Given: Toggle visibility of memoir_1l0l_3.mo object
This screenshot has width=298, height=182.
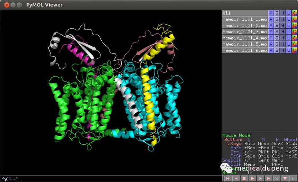Looking at the screenshot, I should point(244,32).
